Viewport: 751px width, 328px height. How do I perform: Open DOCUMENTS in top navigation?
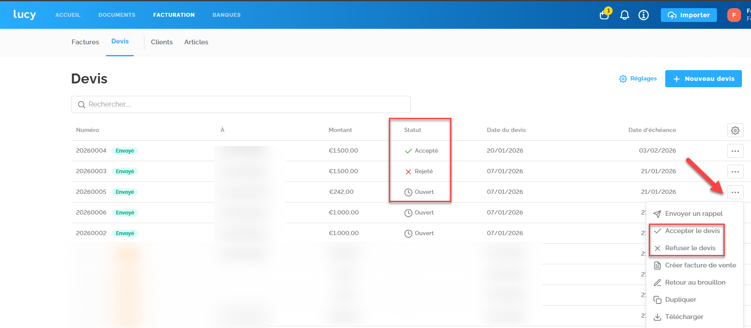click(x=117, y=15)
